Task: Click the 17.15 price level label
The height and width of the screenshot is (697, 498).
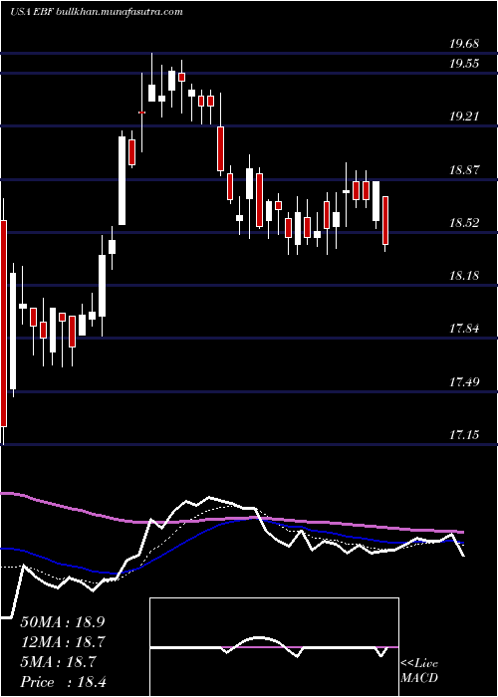Action: point(464,435)
